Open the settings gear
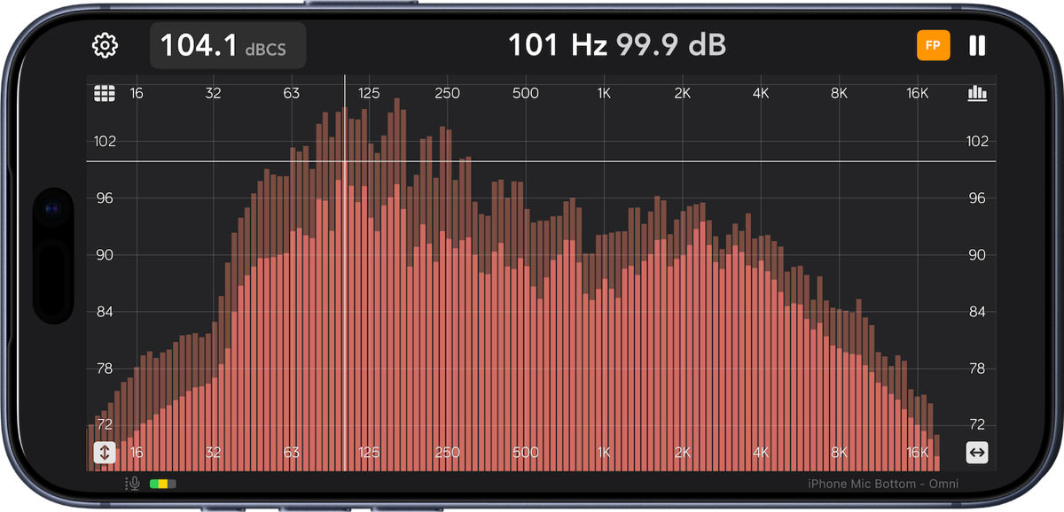The height and width of the screenshot is (512, 1064). tap(106, 45)
